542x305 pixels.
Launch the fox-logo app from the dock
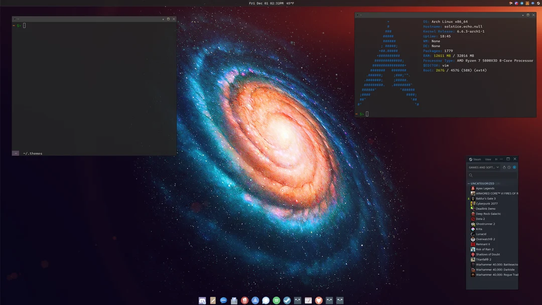tap(318, 300)
